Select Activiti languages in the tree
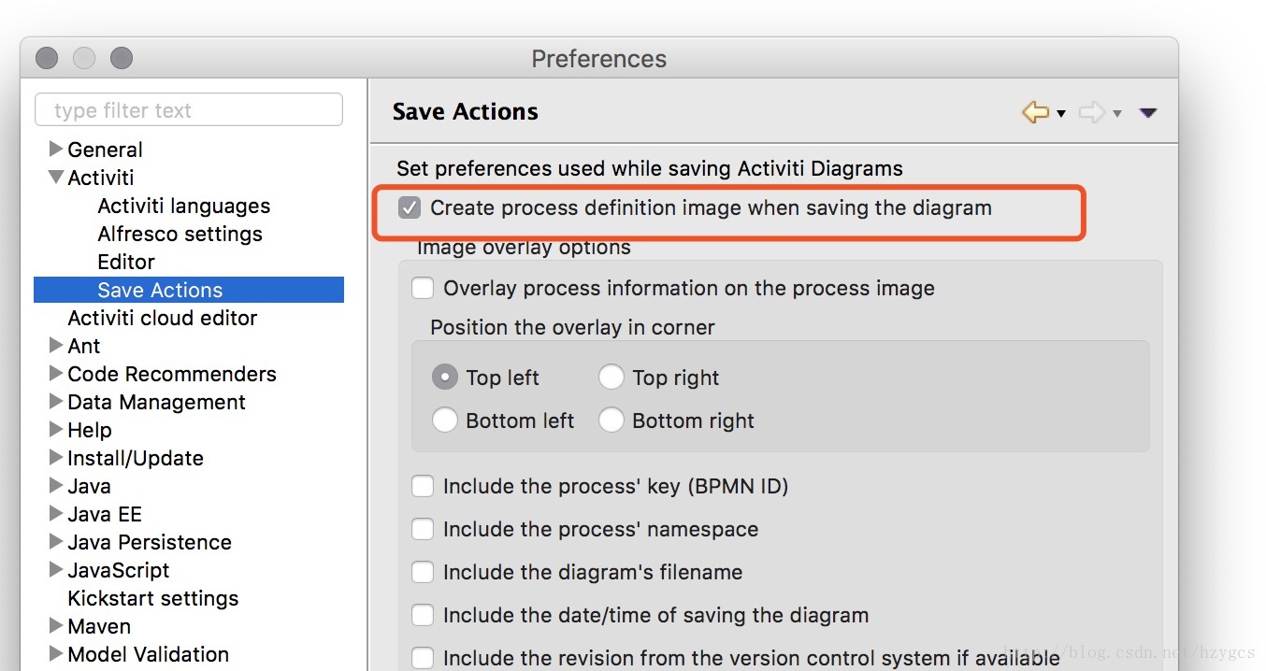This screenshot has width=1266, height=671. (x=184, y=206)
